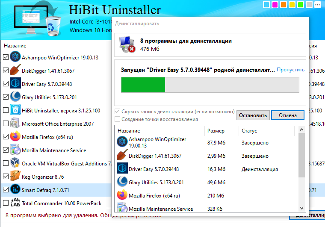Open the more options ellipsis button

(318, 5)
